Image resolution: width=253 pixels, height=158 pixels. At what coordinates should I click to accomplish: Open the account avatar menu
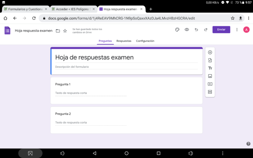point(246,30)
